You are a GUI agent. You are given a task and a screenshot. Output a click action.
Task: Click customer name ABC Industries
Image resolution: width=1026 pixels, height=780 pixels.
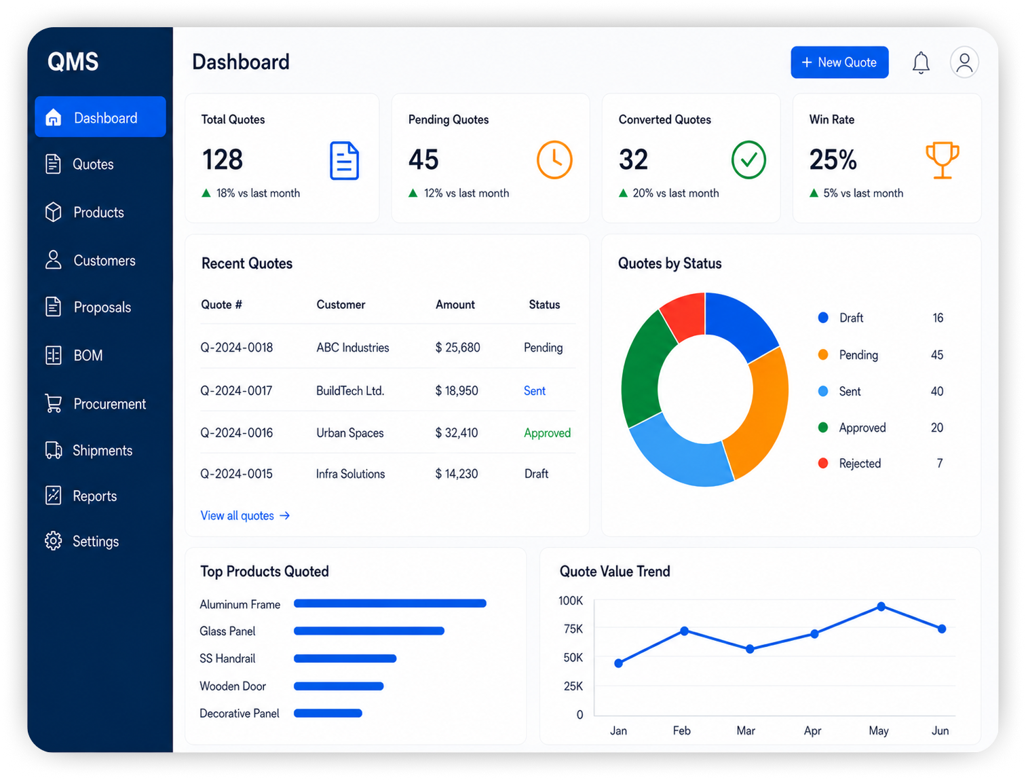click(353, 348)
